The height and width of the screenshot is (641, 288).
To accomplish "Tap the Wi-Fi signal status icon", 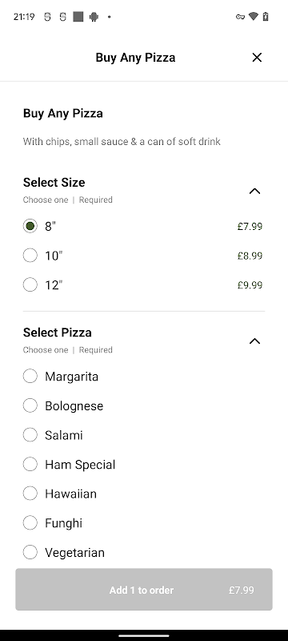I will pyautogui.click(x=254, y=17).
